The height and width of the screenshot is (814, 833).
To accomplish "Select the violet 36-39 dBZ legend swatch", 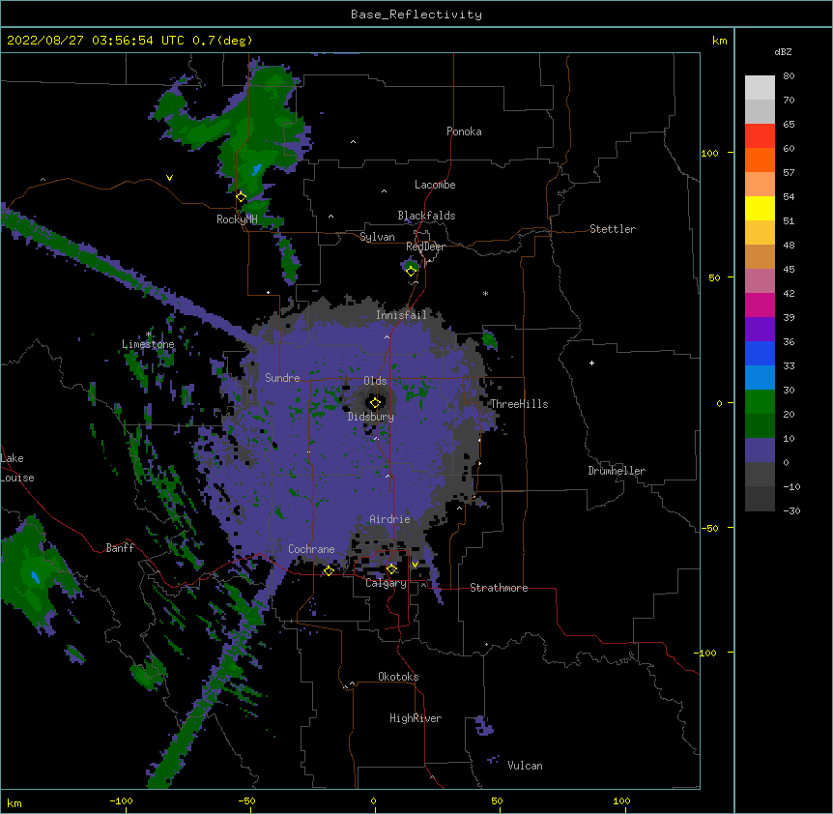I will click(760, 330).
